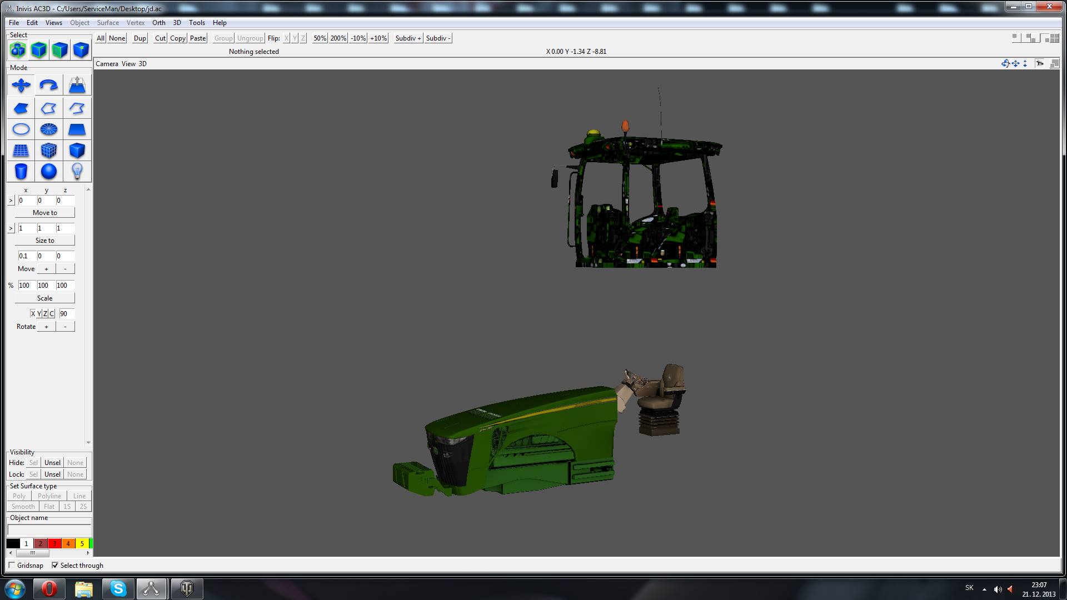Toggle the Select through checkbox
The height and width of the screenshot is (600, 1067).
[x=55, y=565]
